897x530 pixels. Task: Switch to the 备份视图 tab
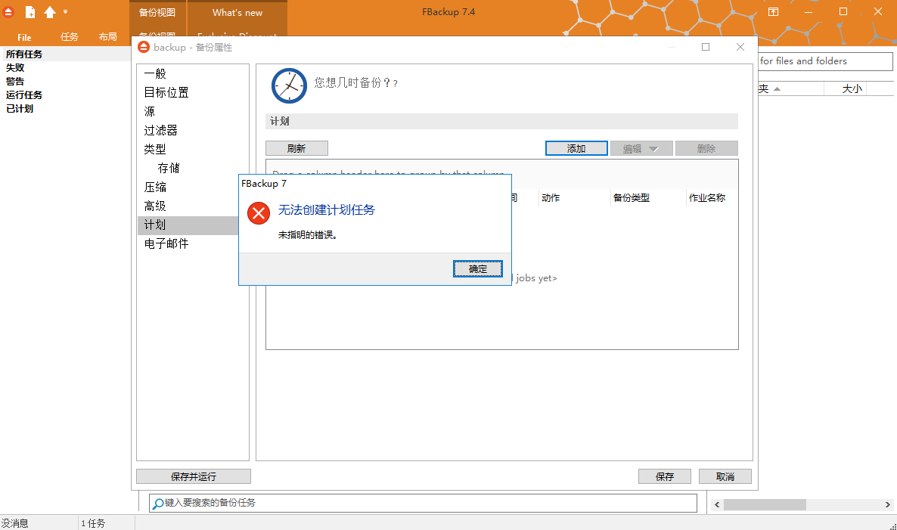(x=157, y=13)
